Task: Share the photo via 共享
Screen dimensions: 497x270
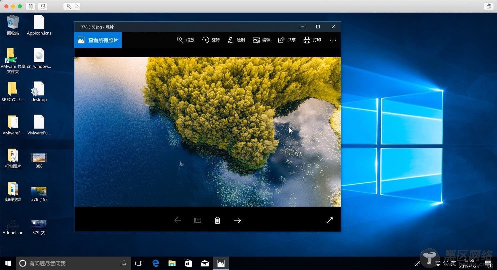Action: click(x=287, y=40)
